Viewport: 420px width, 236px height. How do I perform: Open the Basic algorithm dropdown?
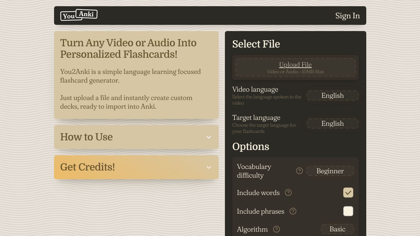[337, 229]
